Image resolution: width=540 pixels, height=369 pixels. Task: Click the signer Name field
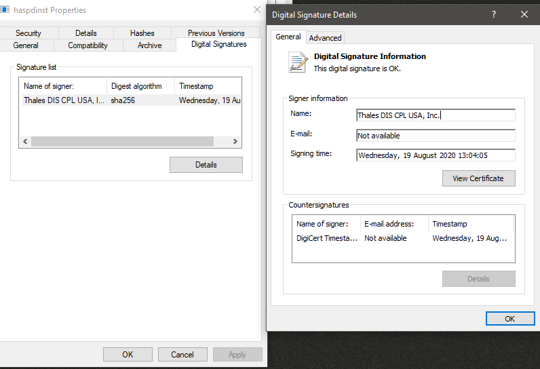(436, 115)
